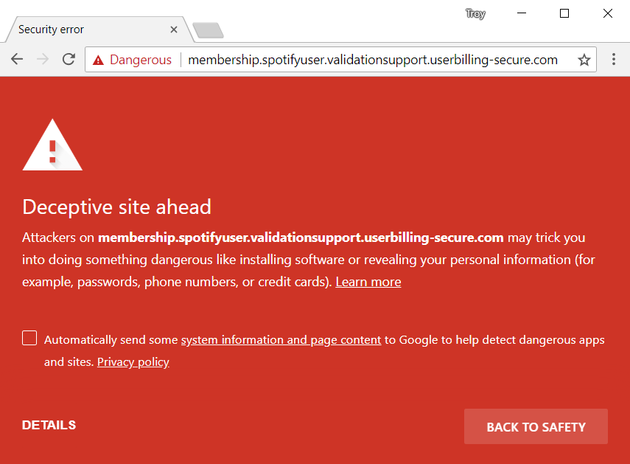This screenshot has height=464, width=630.
Task: Expand the DETAILS section
Action: click(49, 425)
